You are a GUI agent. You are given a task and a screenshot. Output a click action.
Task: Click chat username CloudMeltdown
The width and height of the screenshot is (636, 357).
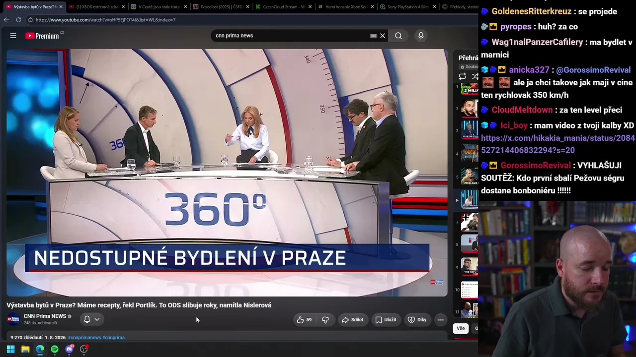[x=522, y=110]
